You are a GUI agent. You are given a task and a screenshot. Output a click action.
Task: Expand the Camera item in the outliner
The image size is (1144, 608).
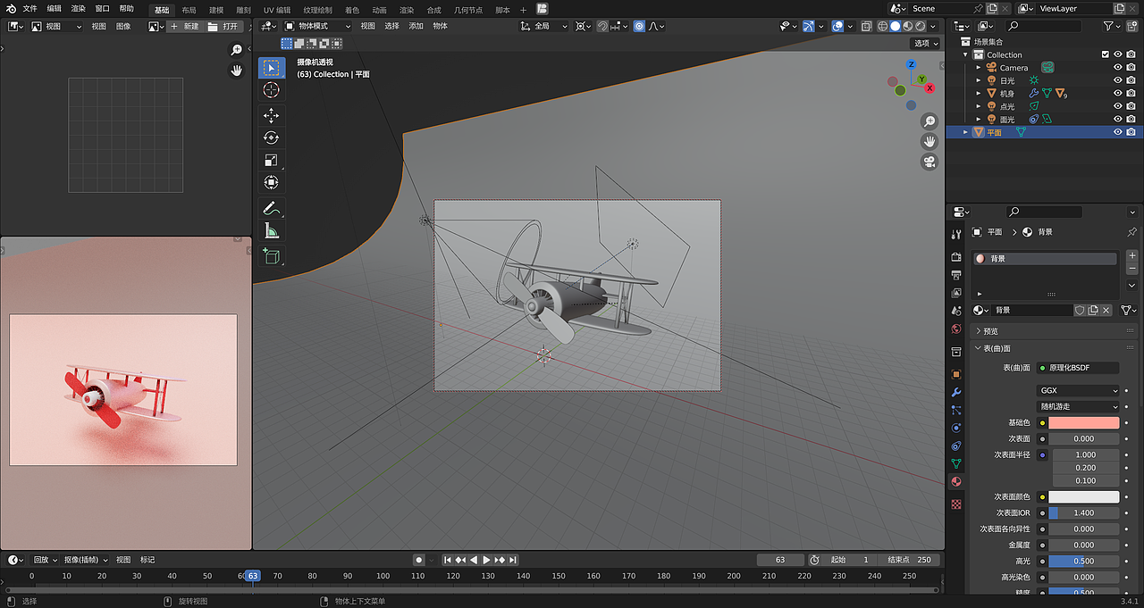pyautogui.click(x=978, y=67)
